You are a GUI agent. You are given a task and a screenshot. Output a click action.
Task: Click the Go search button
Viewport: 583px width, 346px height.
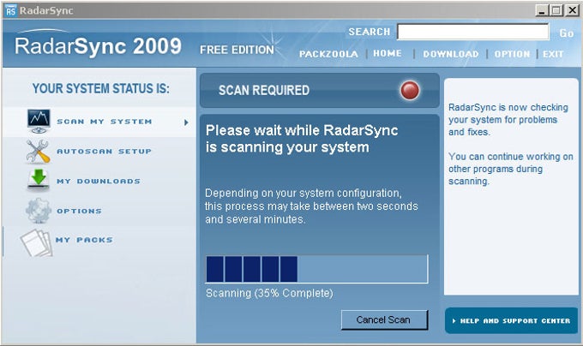coord(566,33)
